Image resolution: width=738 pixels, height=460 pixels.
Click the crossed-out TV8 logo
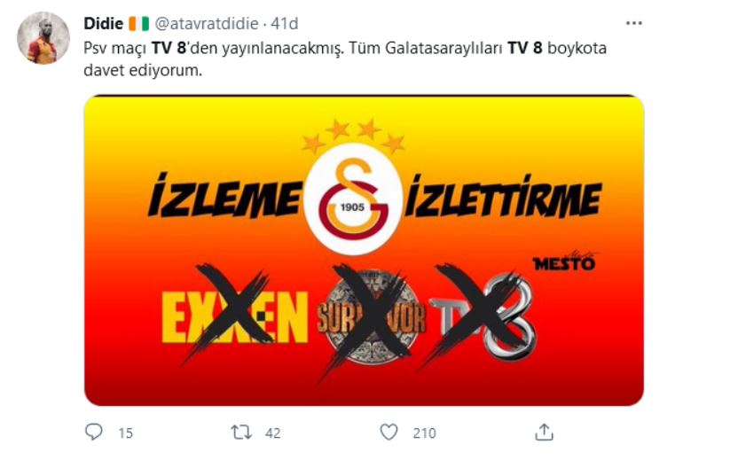point(483,317)
